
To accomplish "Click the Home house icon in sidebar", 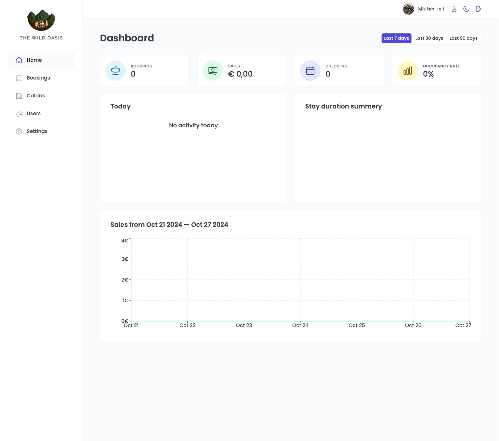I will coord(19,60).
